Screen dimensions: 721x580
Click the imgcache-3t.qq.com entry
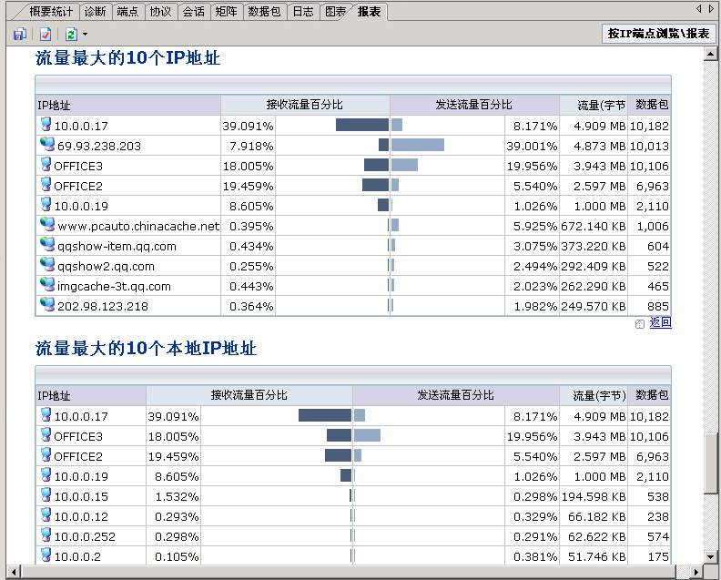pos(114,287)
